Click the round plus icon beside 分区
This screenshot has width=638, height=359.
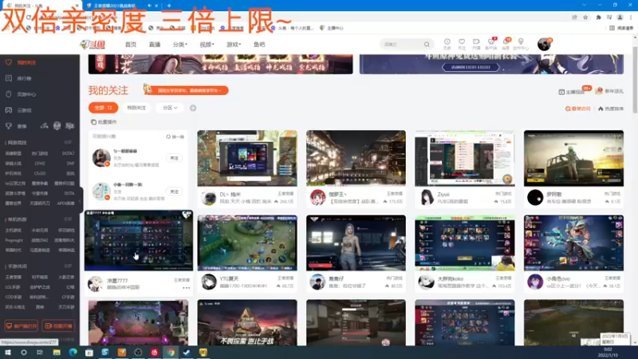click(193, 108)
